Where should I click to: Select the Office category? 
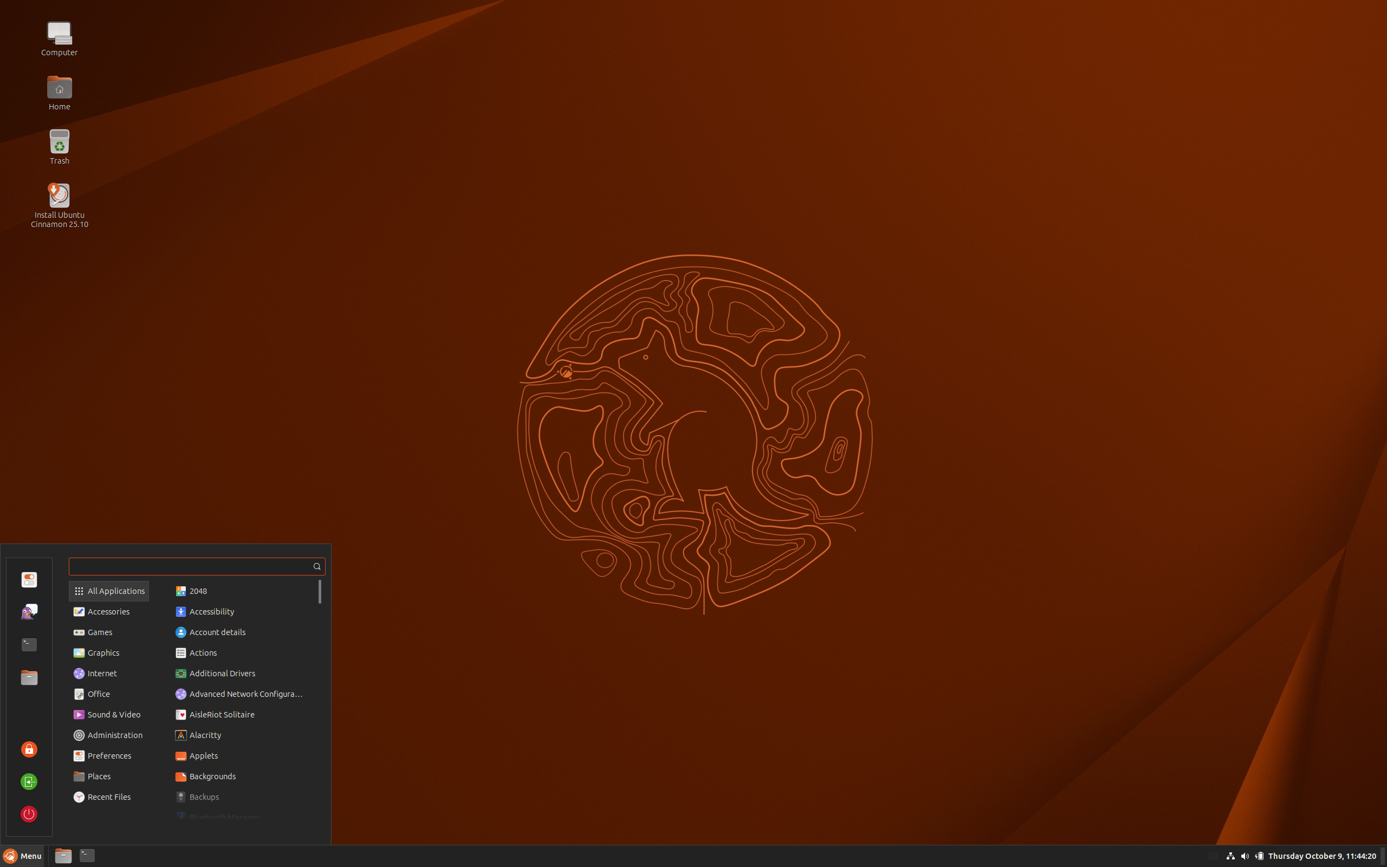click(109, 694)
